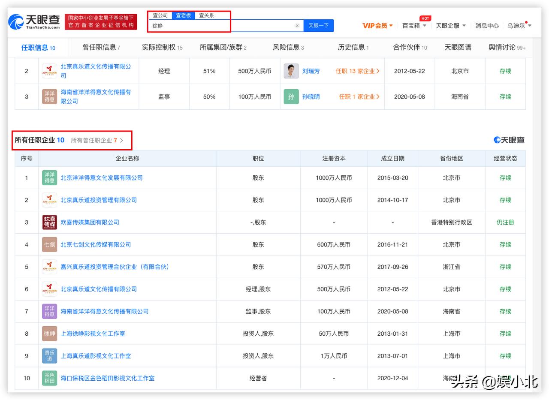Screen dimensions: 549x400
Task: Open logo in 海南省洋洋得意 row 7
Action: coord(49,311)
